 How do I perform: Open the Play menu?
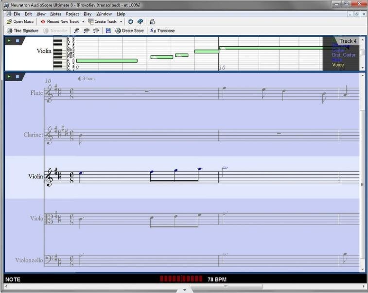[88, 14]
